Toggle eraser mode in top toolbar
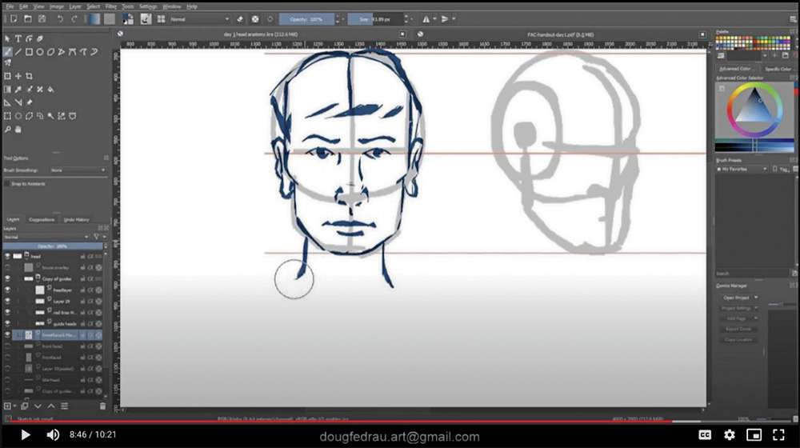Image resolution: width=800 pixels, height=448 pixels. click(x=241, y=18)
